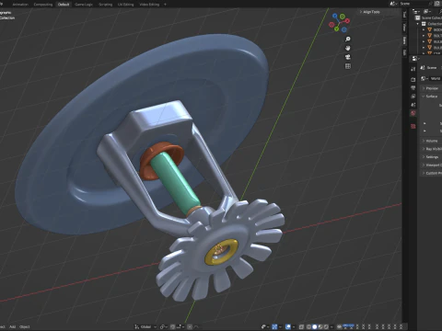Switch to the UV Editing workspace tab
Image resolution: width=442 pixels, height=331 pixels.
[x=125, y=5]
